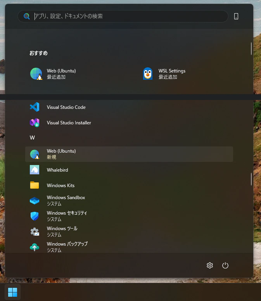Viewport: 261px width, 301px height.
Task: Click the Visual Studio Installer icon
Action: 35,123
